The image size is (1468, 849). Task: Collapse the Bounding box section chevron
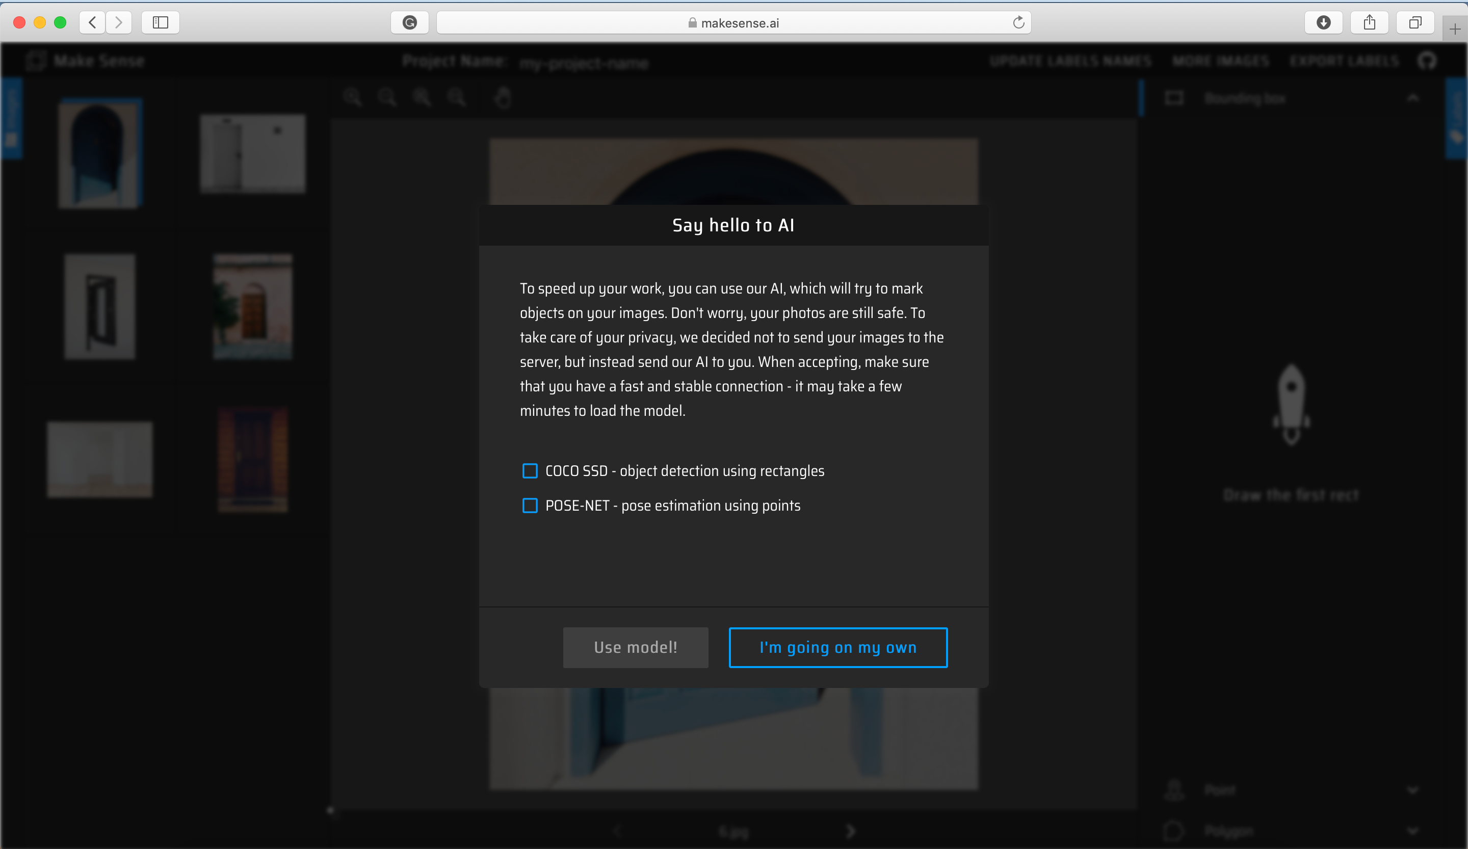1412,98
